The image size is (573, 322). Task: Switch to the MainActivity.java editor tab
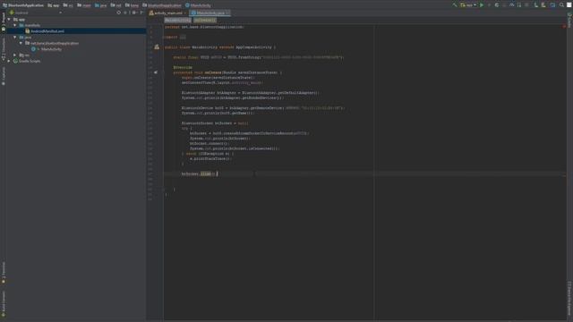[209, 13]
